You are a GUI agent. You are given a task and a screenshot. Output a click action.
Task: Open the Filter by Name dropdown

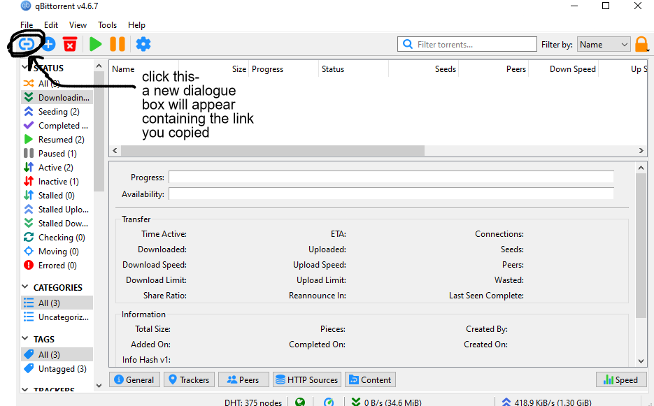(604, 44)
